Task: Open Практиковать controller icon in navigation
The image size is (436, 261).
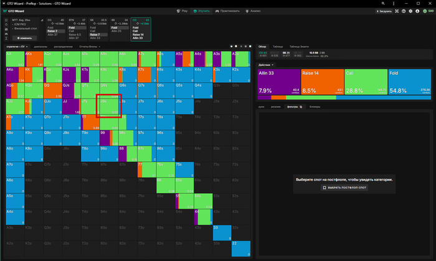Action: 217,11
